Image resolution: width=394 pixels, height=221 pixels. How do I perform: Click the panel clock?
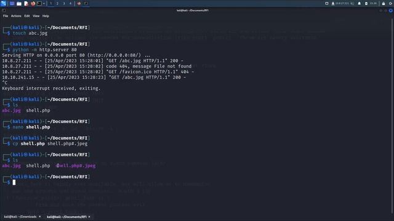(x=374, y=4)
